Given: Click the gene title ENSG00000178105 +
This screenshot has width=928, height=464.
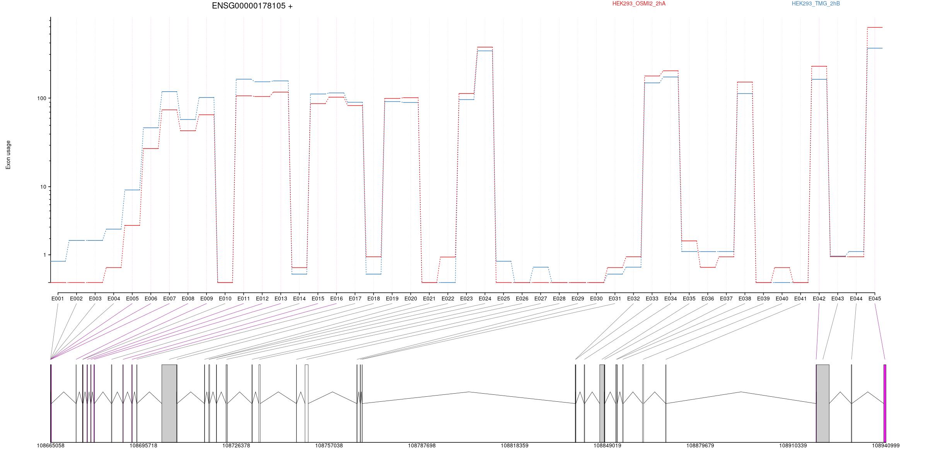Looking at the screenshot, I should click(252, 6).
